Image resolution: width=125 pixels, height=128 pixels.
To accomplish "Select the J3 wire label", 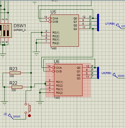I will coord(90,27).
